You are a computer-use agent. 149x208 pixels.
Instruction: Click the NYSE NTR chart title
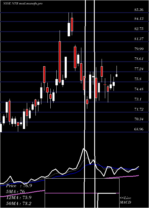point(23,4)
